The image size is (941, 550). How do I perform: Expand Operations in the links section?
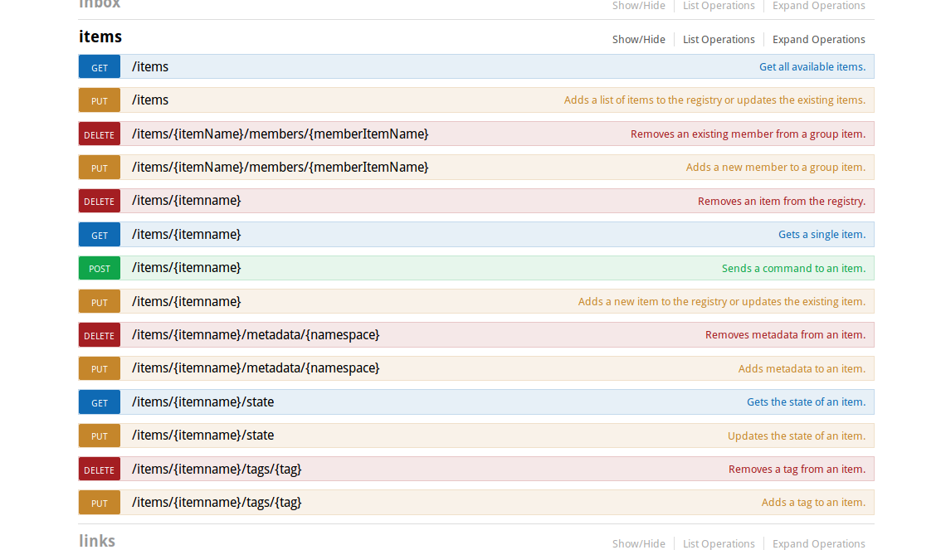coord(818,543)
